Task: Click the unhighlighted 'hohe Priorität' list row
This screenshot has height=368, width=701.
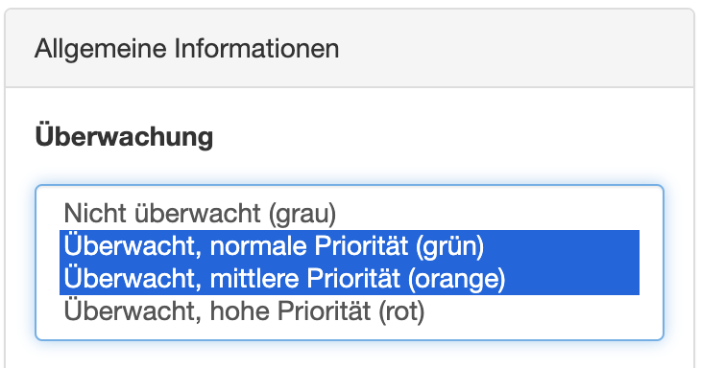Action: (350, 310)
